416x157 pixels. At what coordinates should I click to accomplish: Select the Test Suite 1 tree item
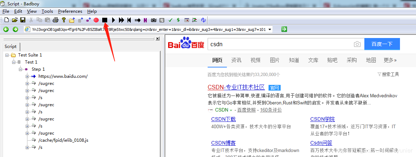(x=30, y=55)
